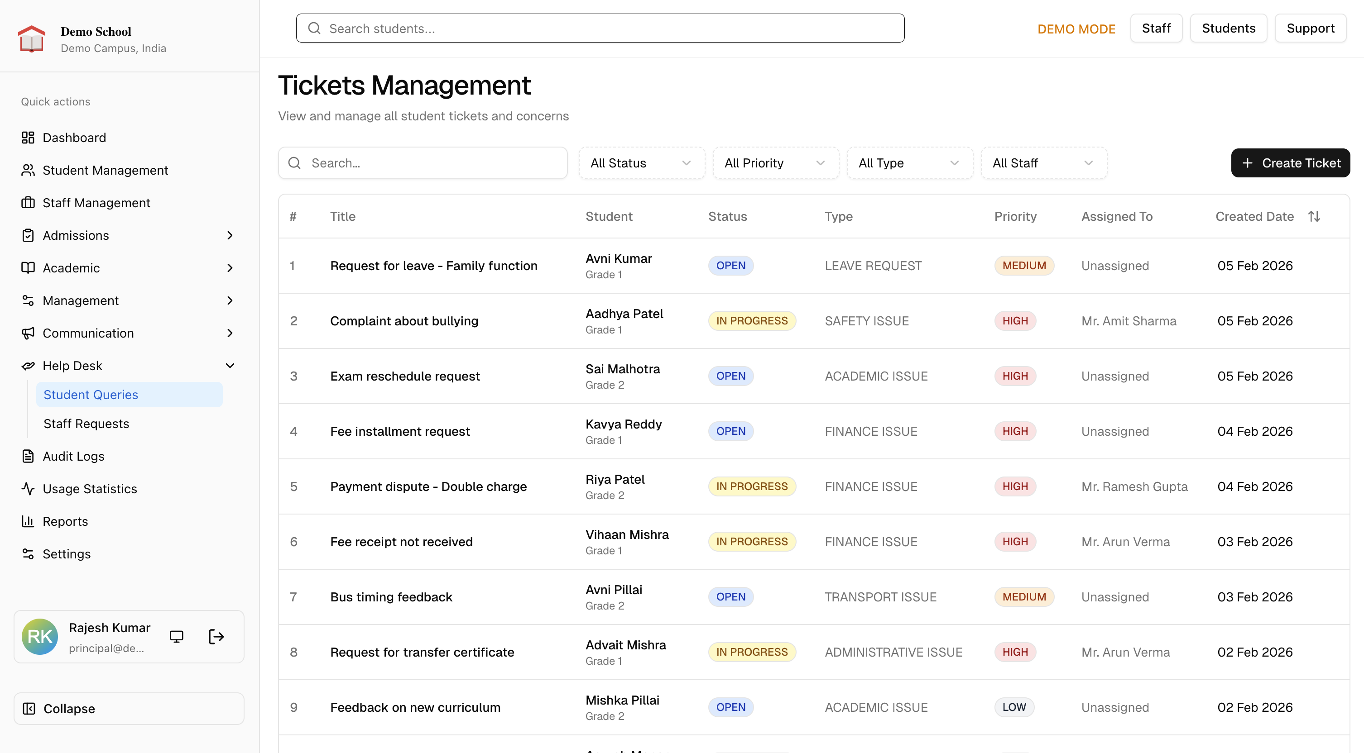Expand the Communication menu chevron
Viewport: 1364px width, 753px height.
(x=230, y=333)
